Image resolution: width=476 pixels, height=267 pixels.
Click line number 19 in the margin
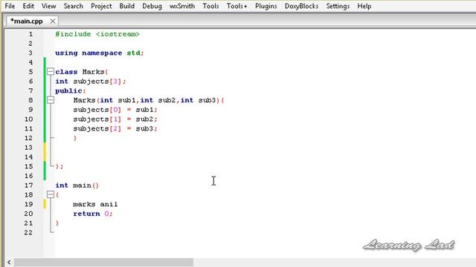(28, 204)
